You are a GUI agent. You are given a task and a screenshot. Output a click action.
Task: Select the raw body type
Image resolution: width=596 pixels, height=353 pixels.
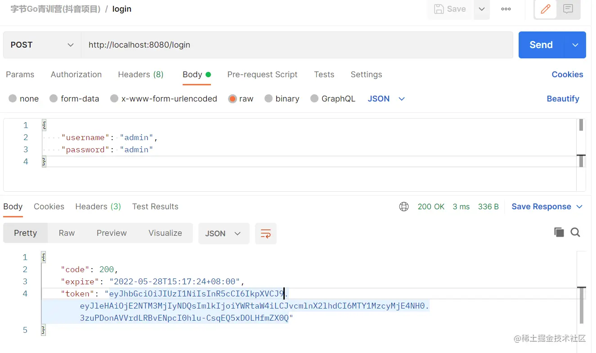[x=241, y=99]
